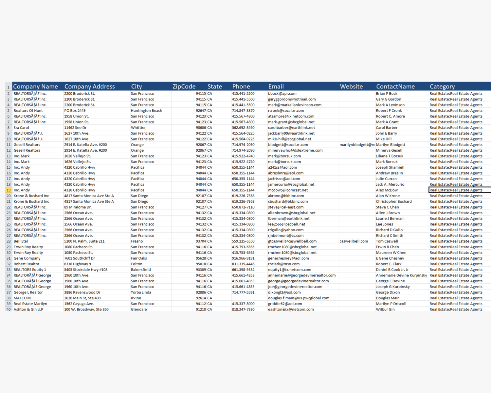The height and width of the screenshot is (393, 491).
Task: Click address '6338 Highway 9'
Action: 97,264
